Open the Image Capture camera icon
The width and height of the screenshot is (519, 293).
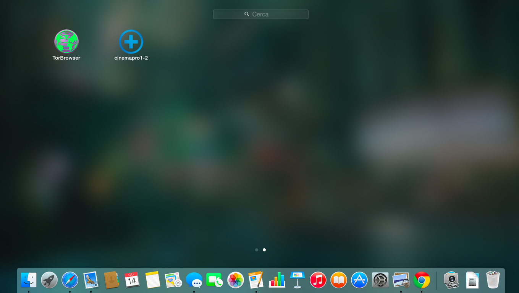[451, 280]
